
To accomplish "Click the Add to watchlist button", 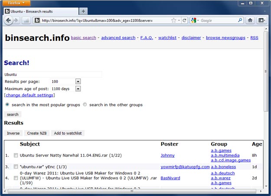I will (x=68, y=133).
